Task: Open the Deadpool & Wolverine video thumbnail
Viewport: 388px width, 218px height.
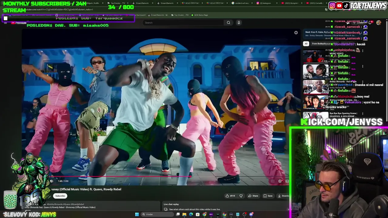Action: 316,116
